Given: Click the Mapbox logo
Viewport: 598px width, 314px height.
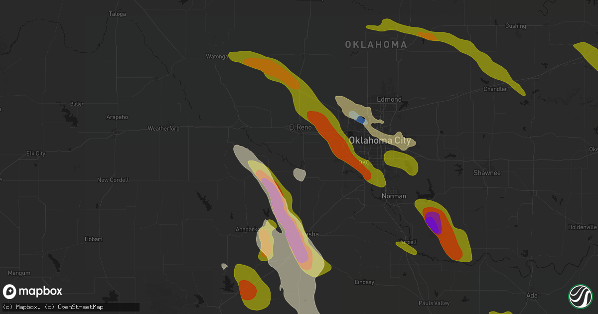Looking at the screenshot, I should pyautogui.click(x=33, y=292).
